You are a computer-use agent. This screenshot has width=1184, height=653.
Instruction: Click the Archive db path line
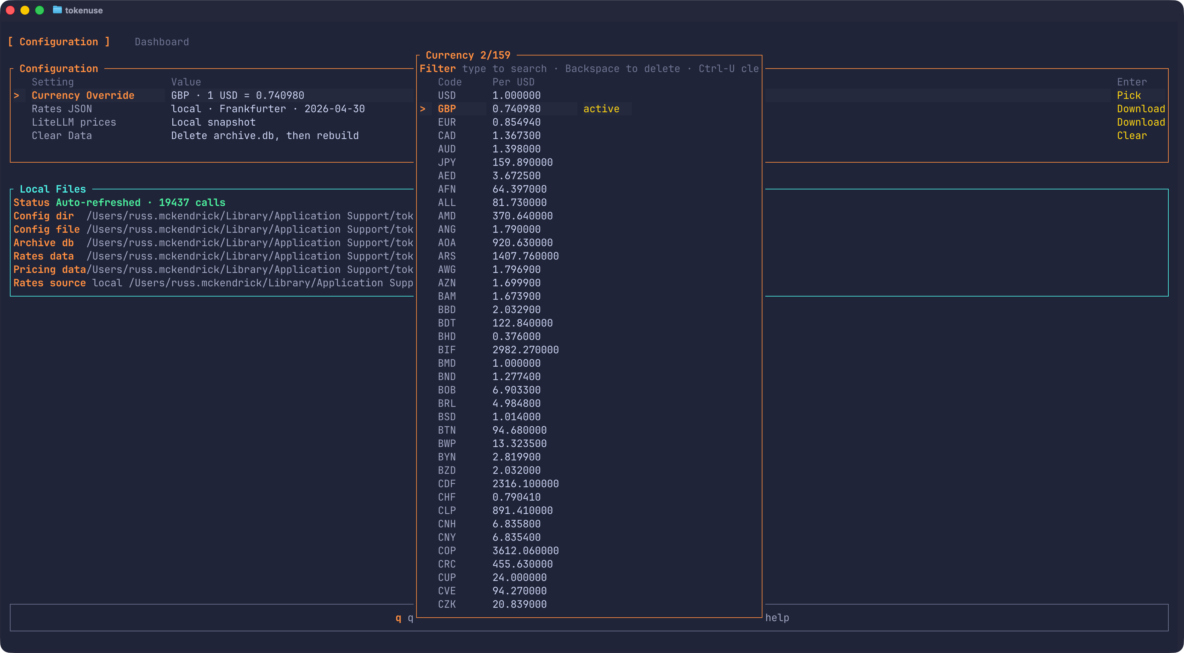click(213, 242)
